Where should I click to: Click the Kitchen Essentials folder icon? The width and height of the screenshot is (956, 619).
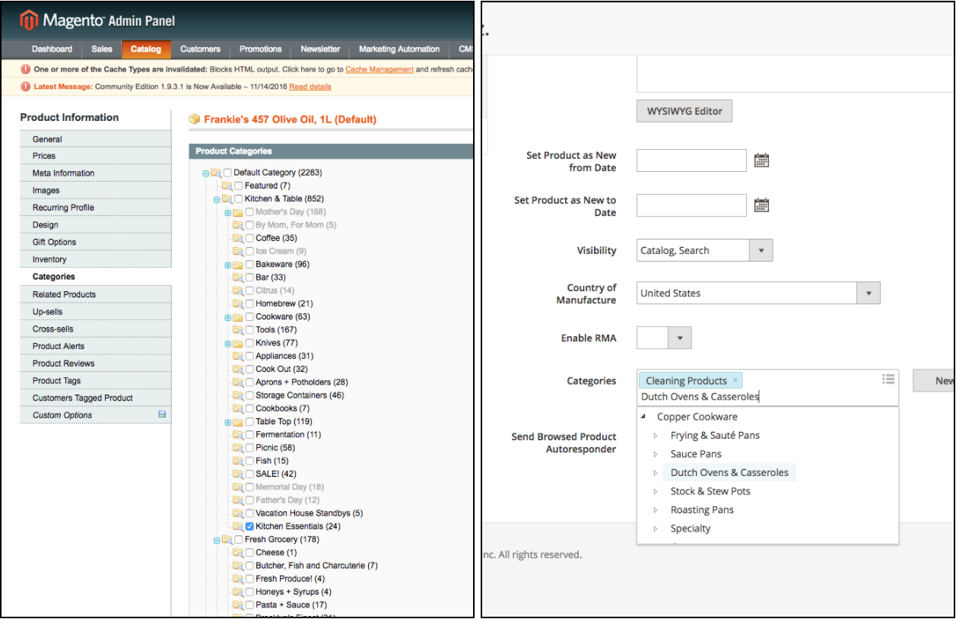237,526
